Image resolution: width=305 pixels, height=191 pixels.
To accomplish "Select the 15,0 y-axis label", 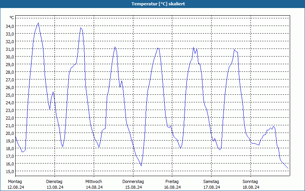I will click(x=10, y=171).
